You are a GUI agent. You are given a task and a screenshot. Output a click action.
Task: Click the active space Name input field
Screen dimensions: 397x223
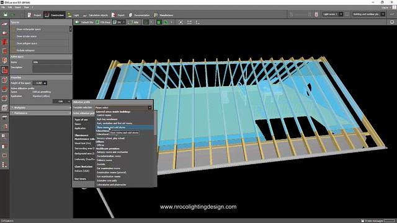51,62
